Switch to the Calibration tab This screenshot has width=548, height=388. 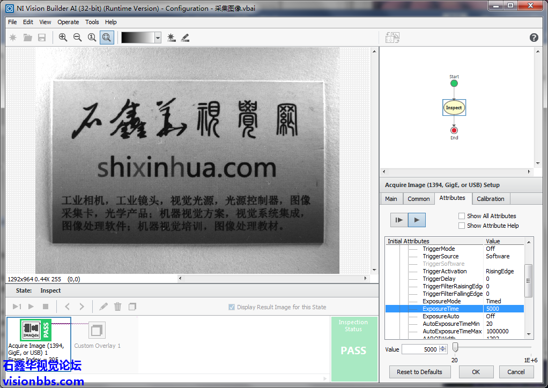490,199
